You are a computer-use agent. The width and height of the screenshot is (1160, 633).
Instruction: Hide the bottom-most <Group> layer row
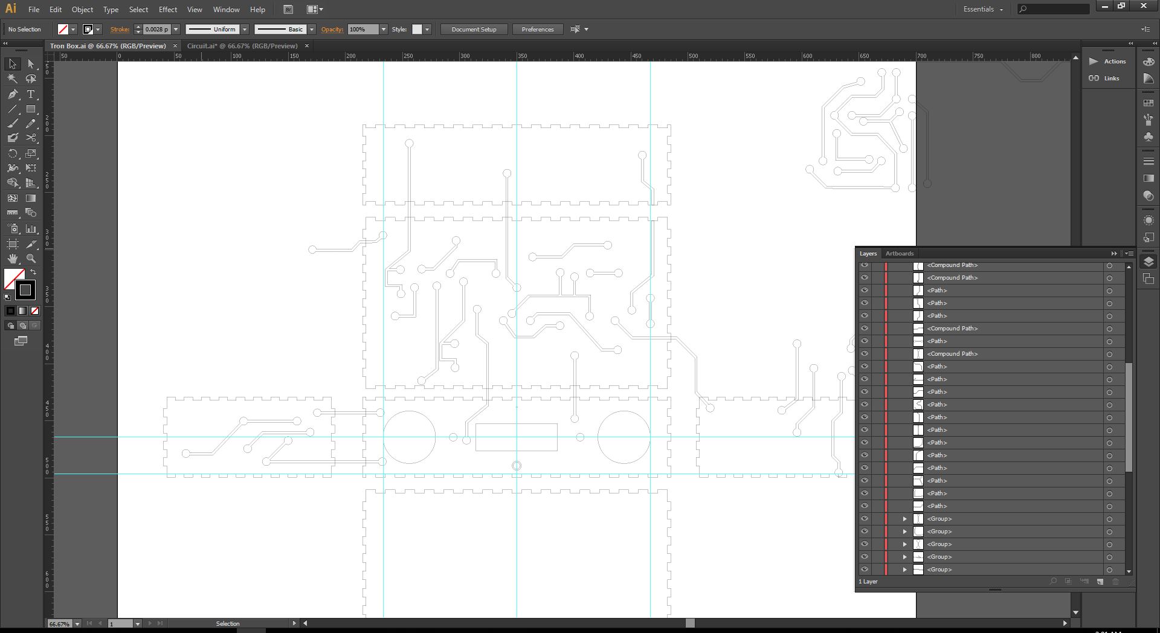tap(865, 569)
